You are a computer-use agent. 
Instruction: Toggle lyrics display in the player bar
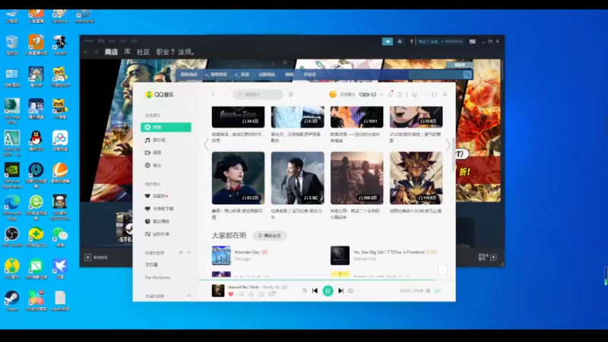pos(428,291)
